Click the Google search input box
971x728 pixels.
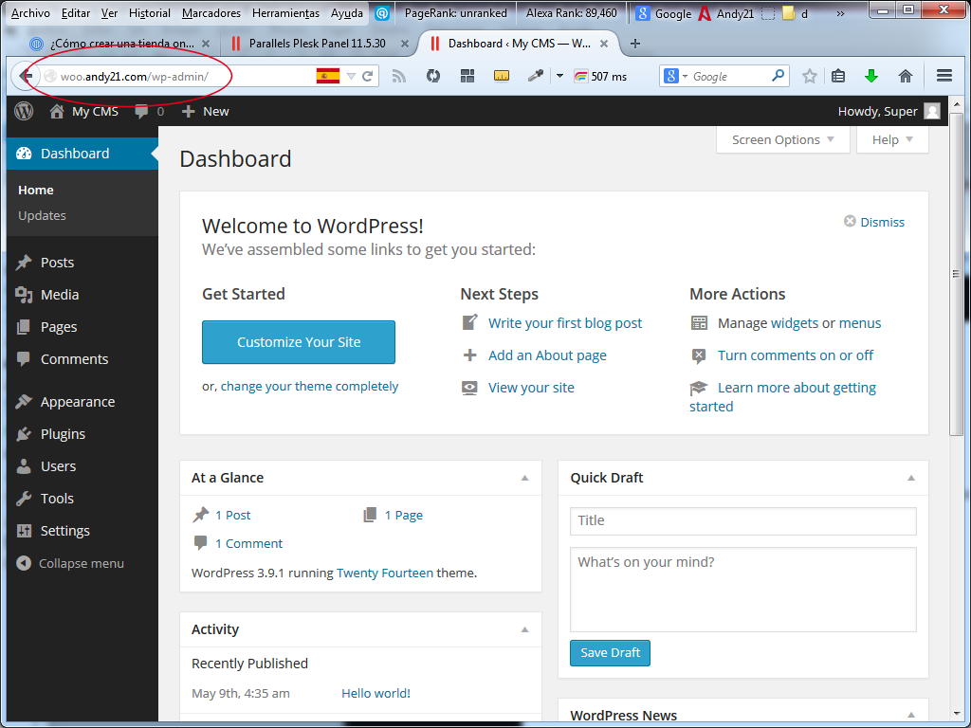point(731,76)
